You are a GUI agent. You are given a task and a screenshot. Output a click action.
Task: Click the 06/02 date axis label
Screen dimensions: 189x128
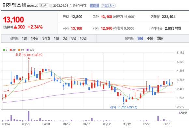(167, 124)
